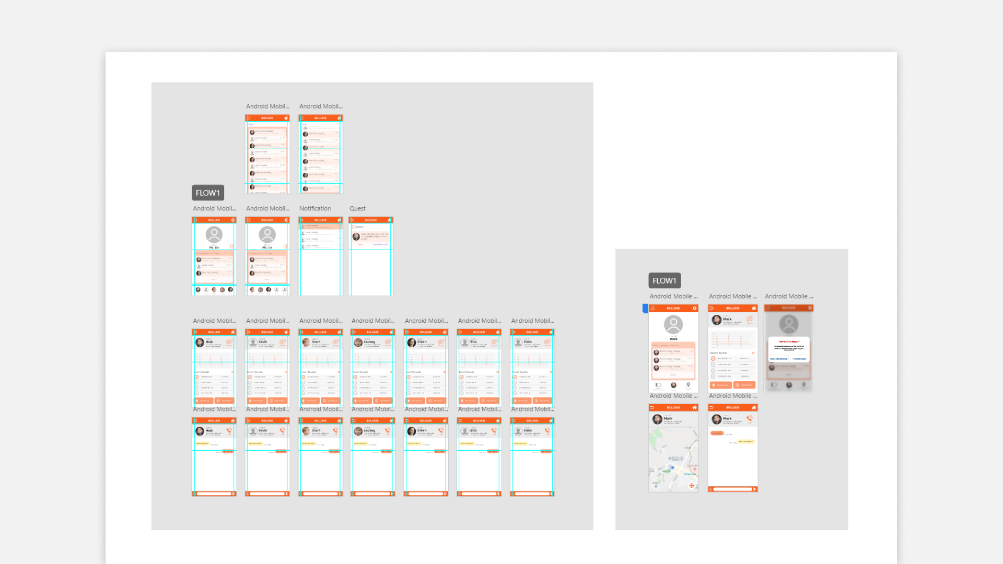This screenshot has width=1003, height=564.
Task: Select the Quest artboard title
Action: point(357,208)
